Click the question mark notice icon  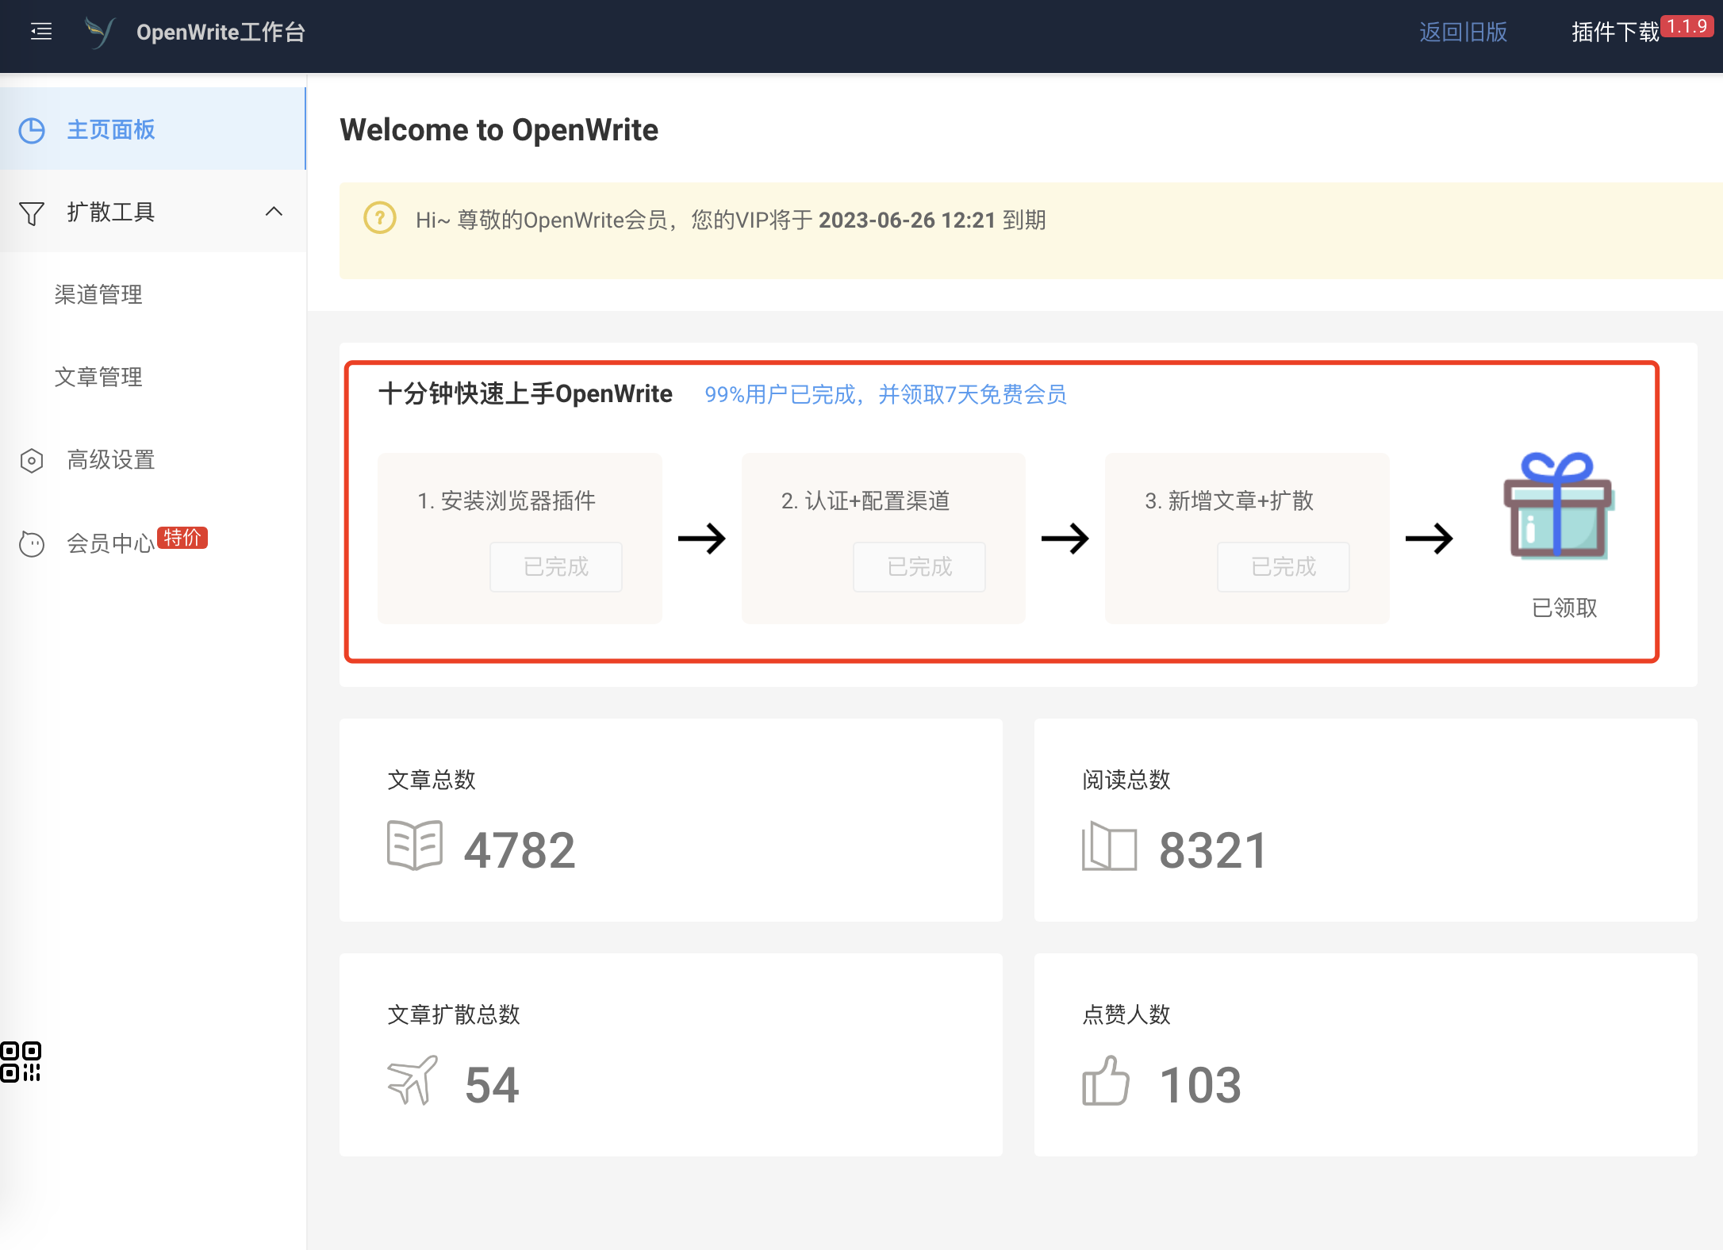point(379,218)
